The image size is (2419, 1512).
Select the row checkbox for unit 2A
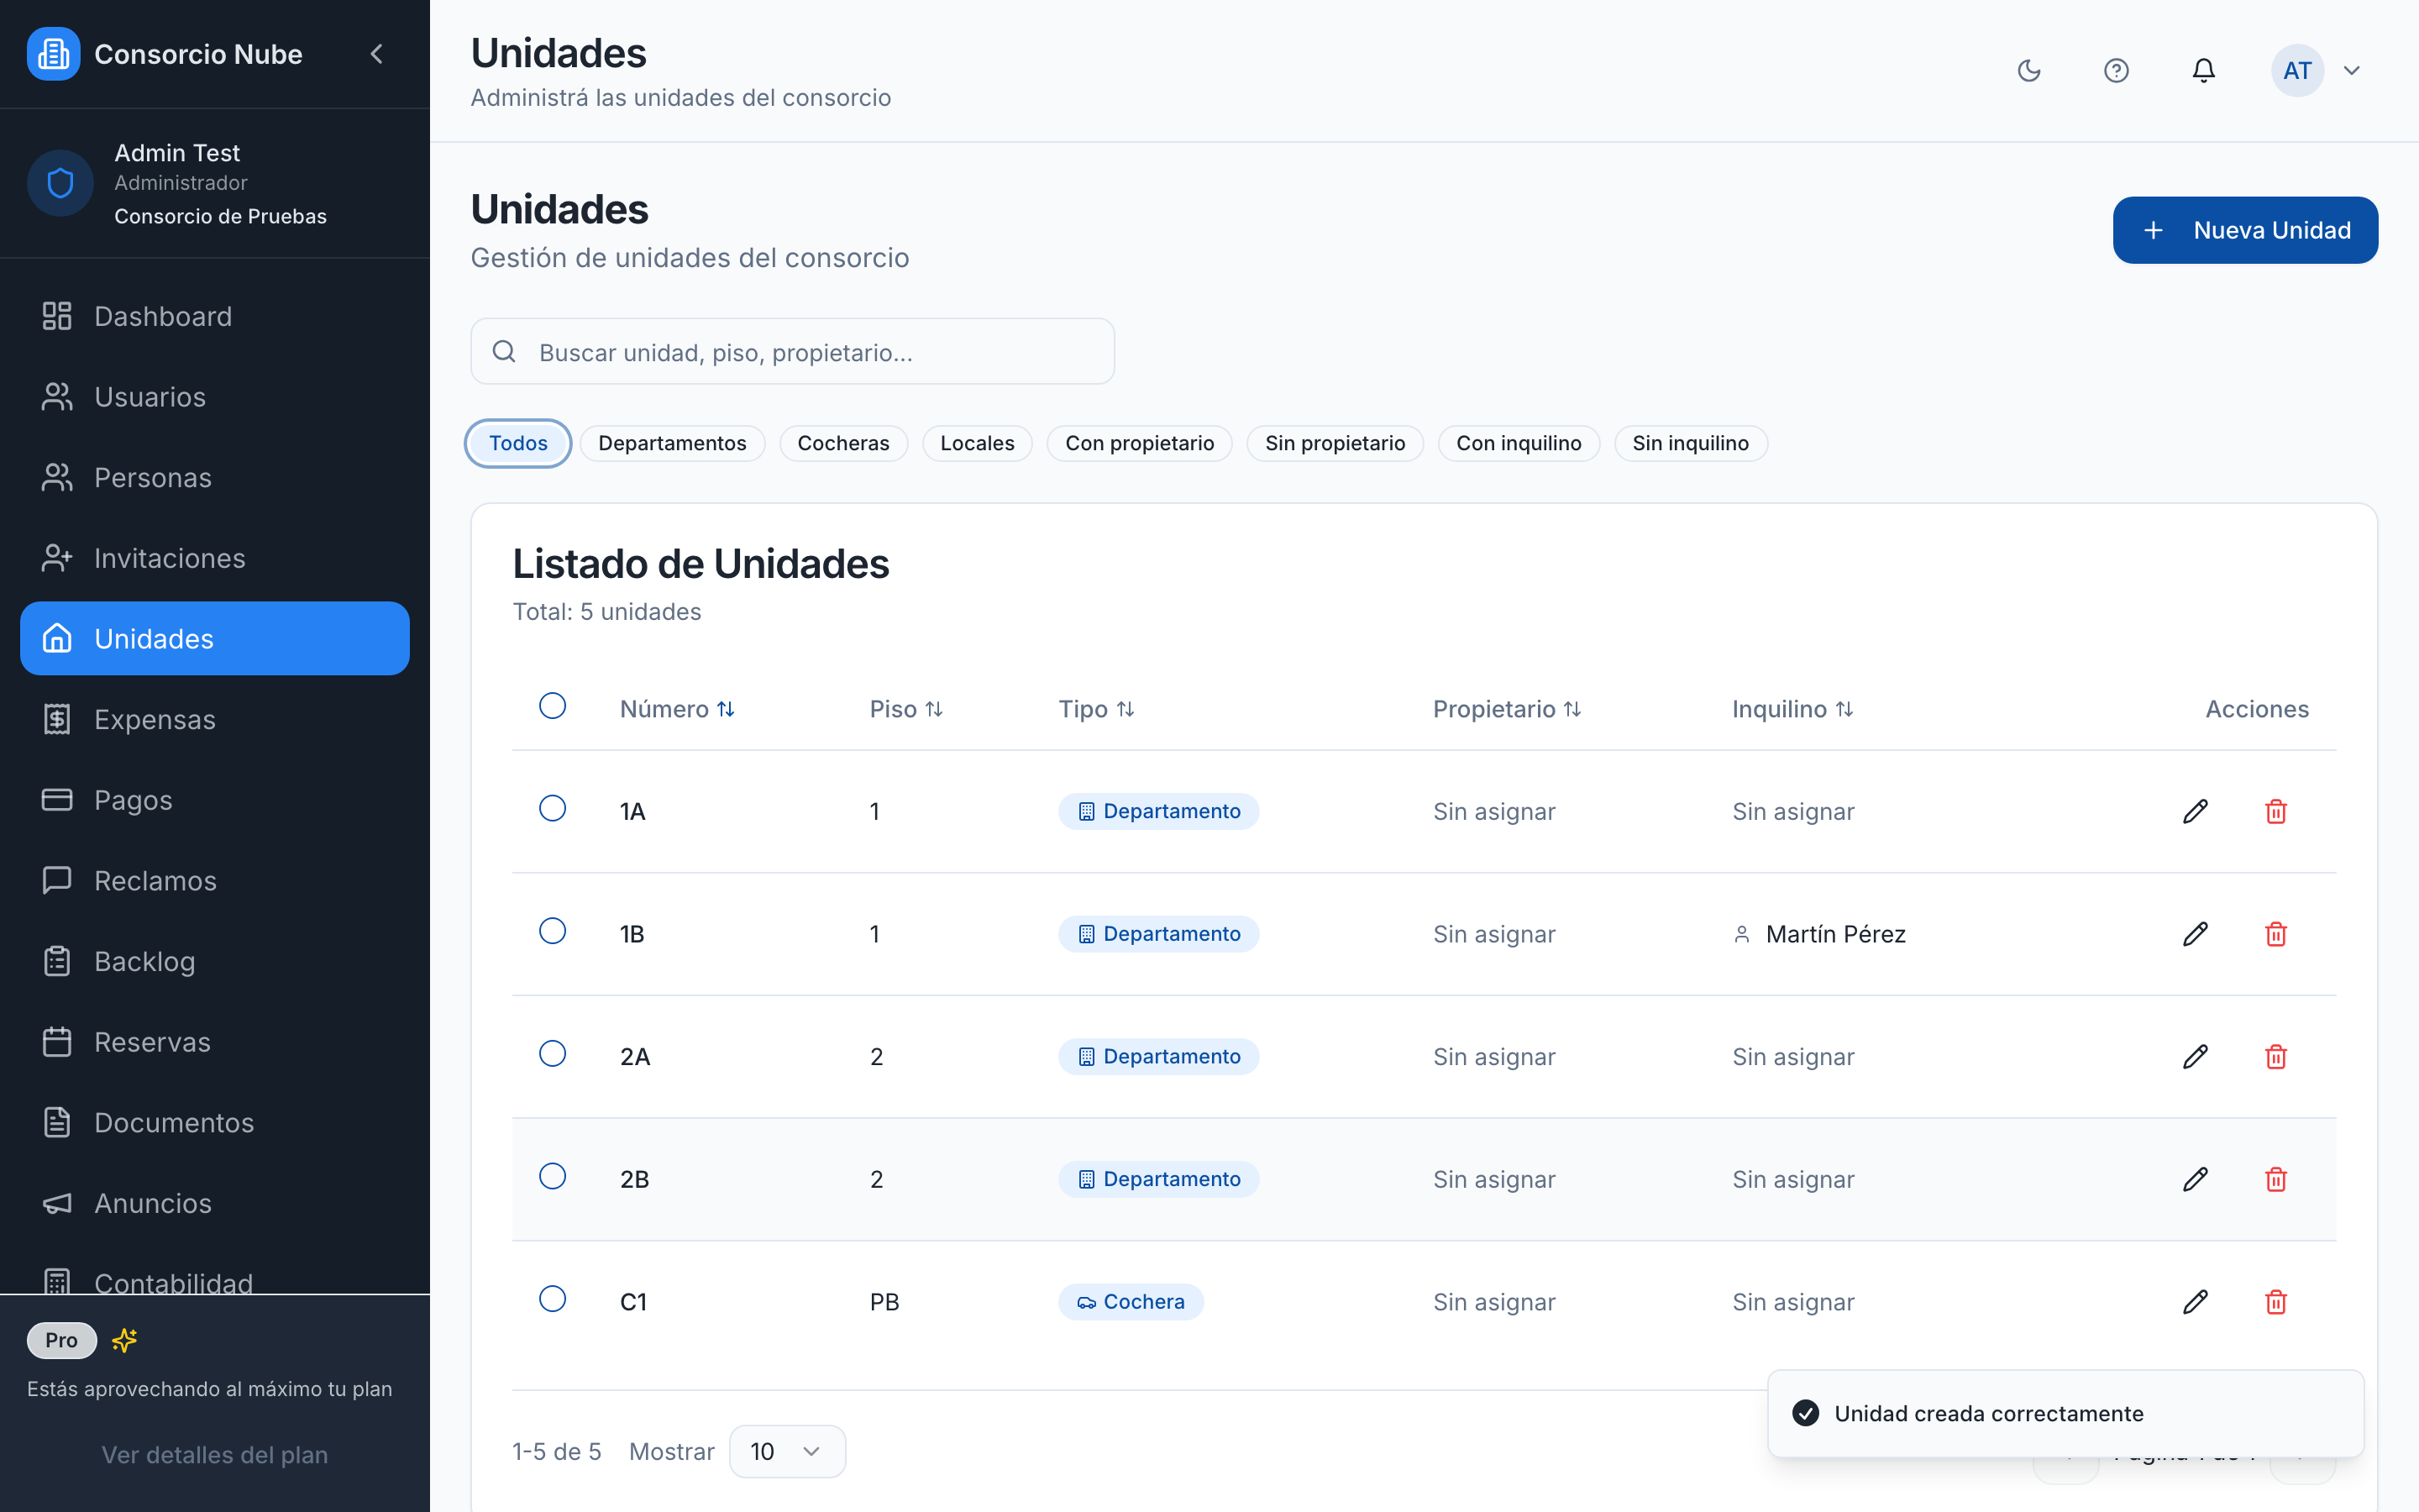553,1054
